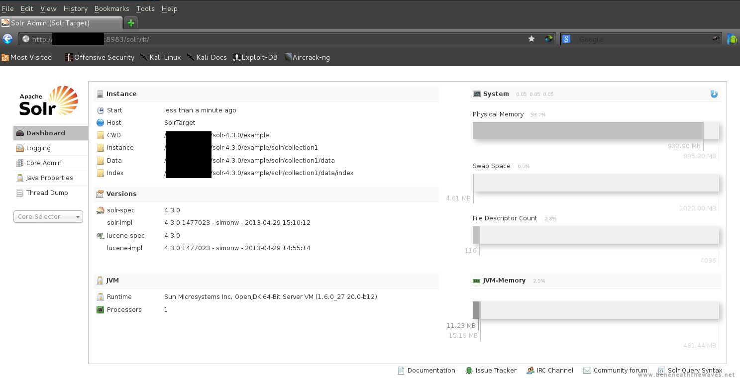Open the Kali Linux bookmark
The image size is (740, 382).
click(x=160, y=57)
